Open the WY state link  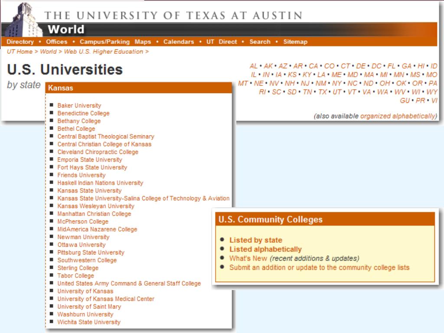(432, 92)
